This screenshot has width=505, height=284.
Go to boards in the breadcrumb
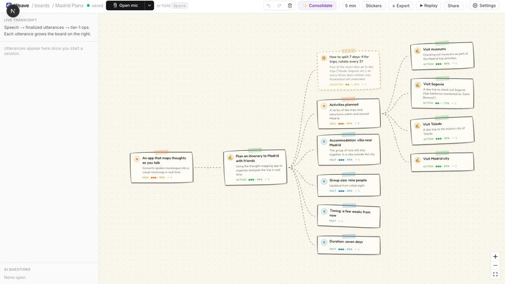[x=42, y=6]
